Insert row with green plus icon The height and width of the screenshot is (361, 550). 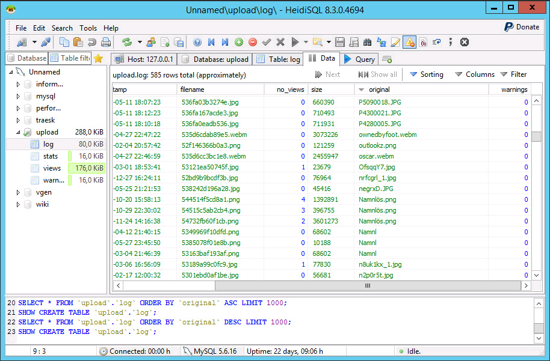pos(239,43)
